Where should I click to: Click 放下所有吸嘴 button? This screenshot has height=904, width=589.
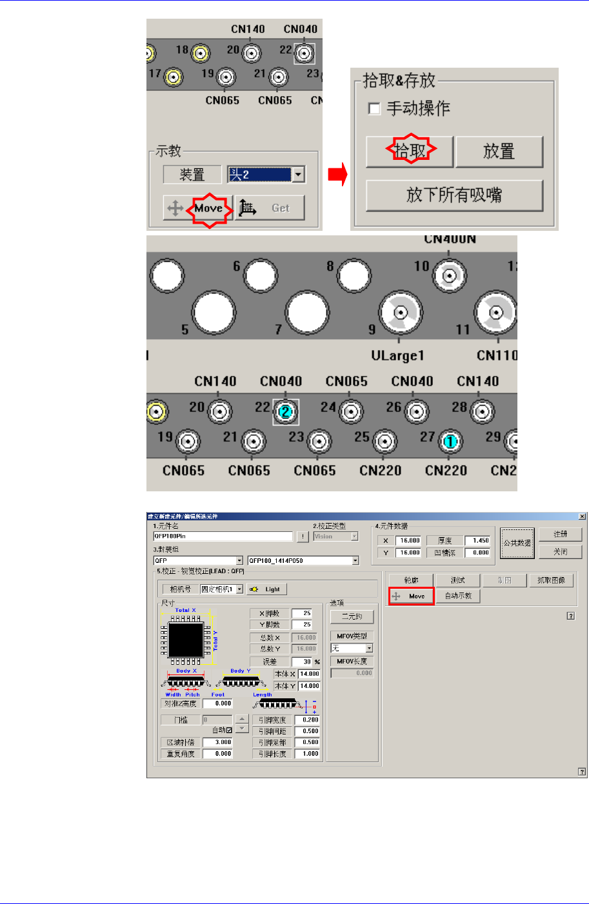(455, 195)
